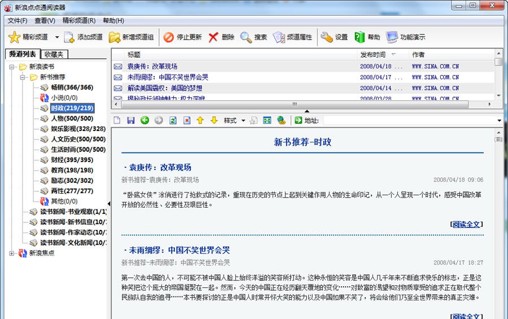
Task: Click the 地址 address input field
Action: click(x=410, y=121)
